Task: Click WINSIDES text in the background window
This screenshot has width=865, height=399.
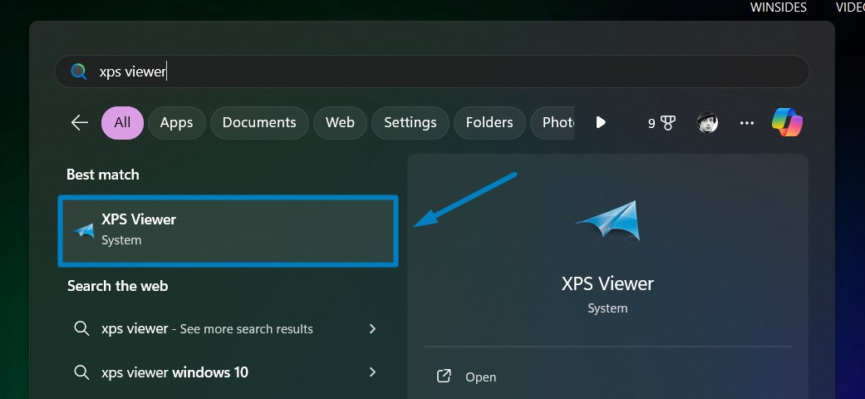Action: pyautogui.click(x=778, y=7)
